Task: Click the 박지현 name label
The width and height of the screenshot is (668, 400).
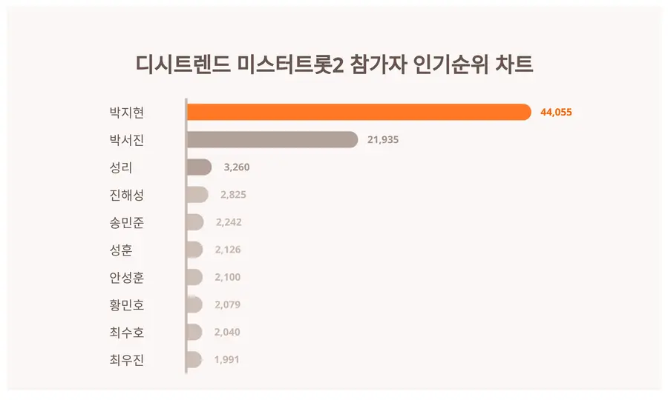Action: [126, 113]
